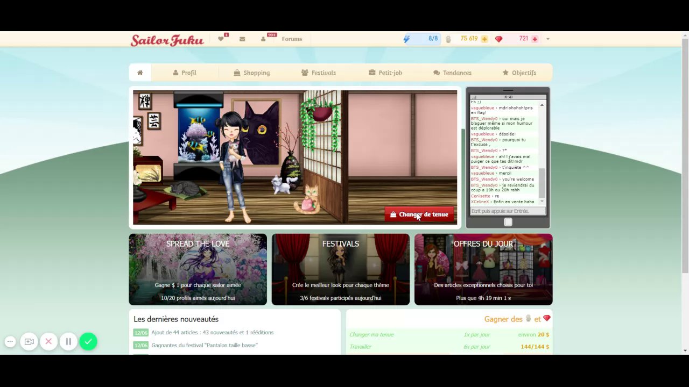Open the friends icon with 99+ badge
The width and height of the screenshot is (689, 387).
pos(263,39)
